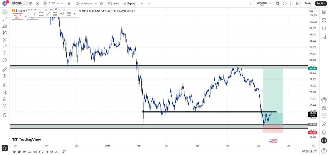This screenshot has width=328, height=155.
Task: Open the go to date calendar icon
Action: (64, 151)
